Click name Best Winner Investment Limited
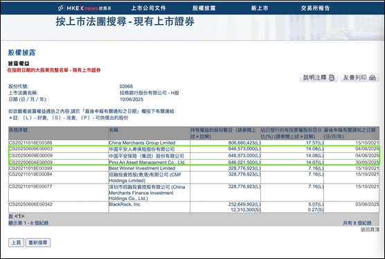Screen dimensions: 385x259 142,168
